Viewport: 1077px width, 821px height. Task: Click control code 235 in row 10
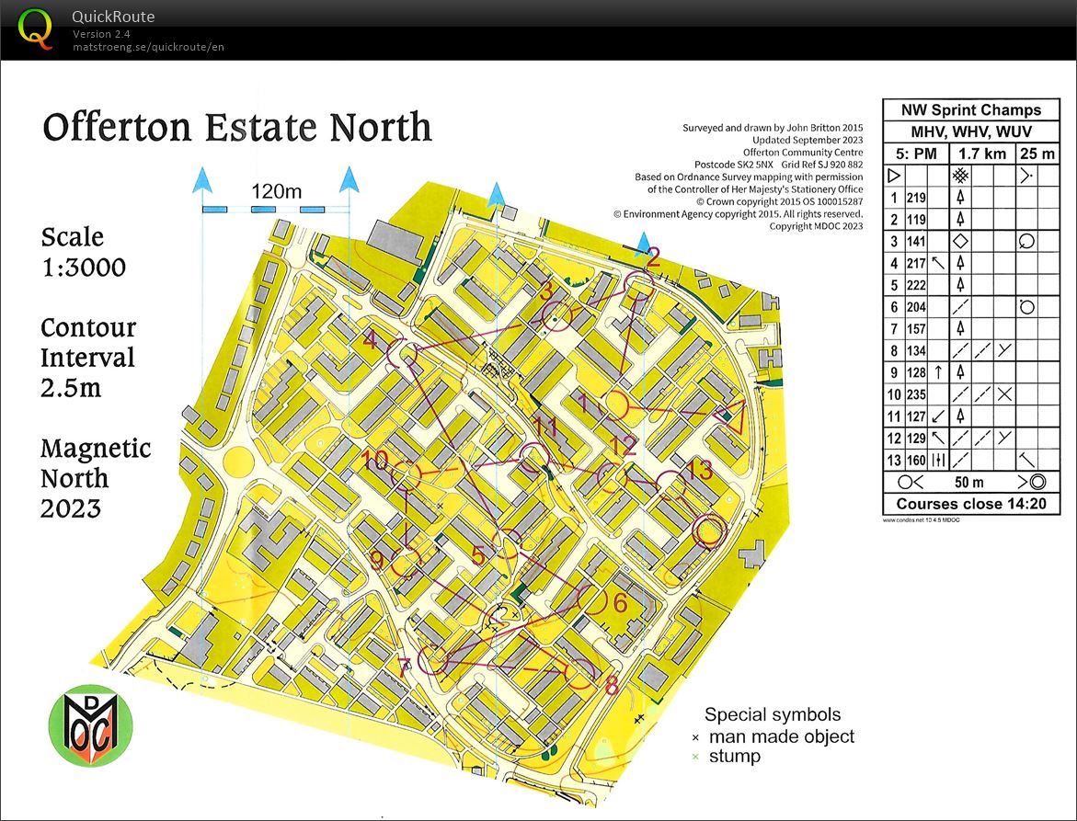pyautogui.click(x=916, y=394)
